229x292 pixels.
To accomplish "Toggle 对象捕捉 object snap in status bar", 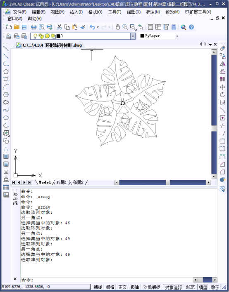I will [x=152, y=287].
